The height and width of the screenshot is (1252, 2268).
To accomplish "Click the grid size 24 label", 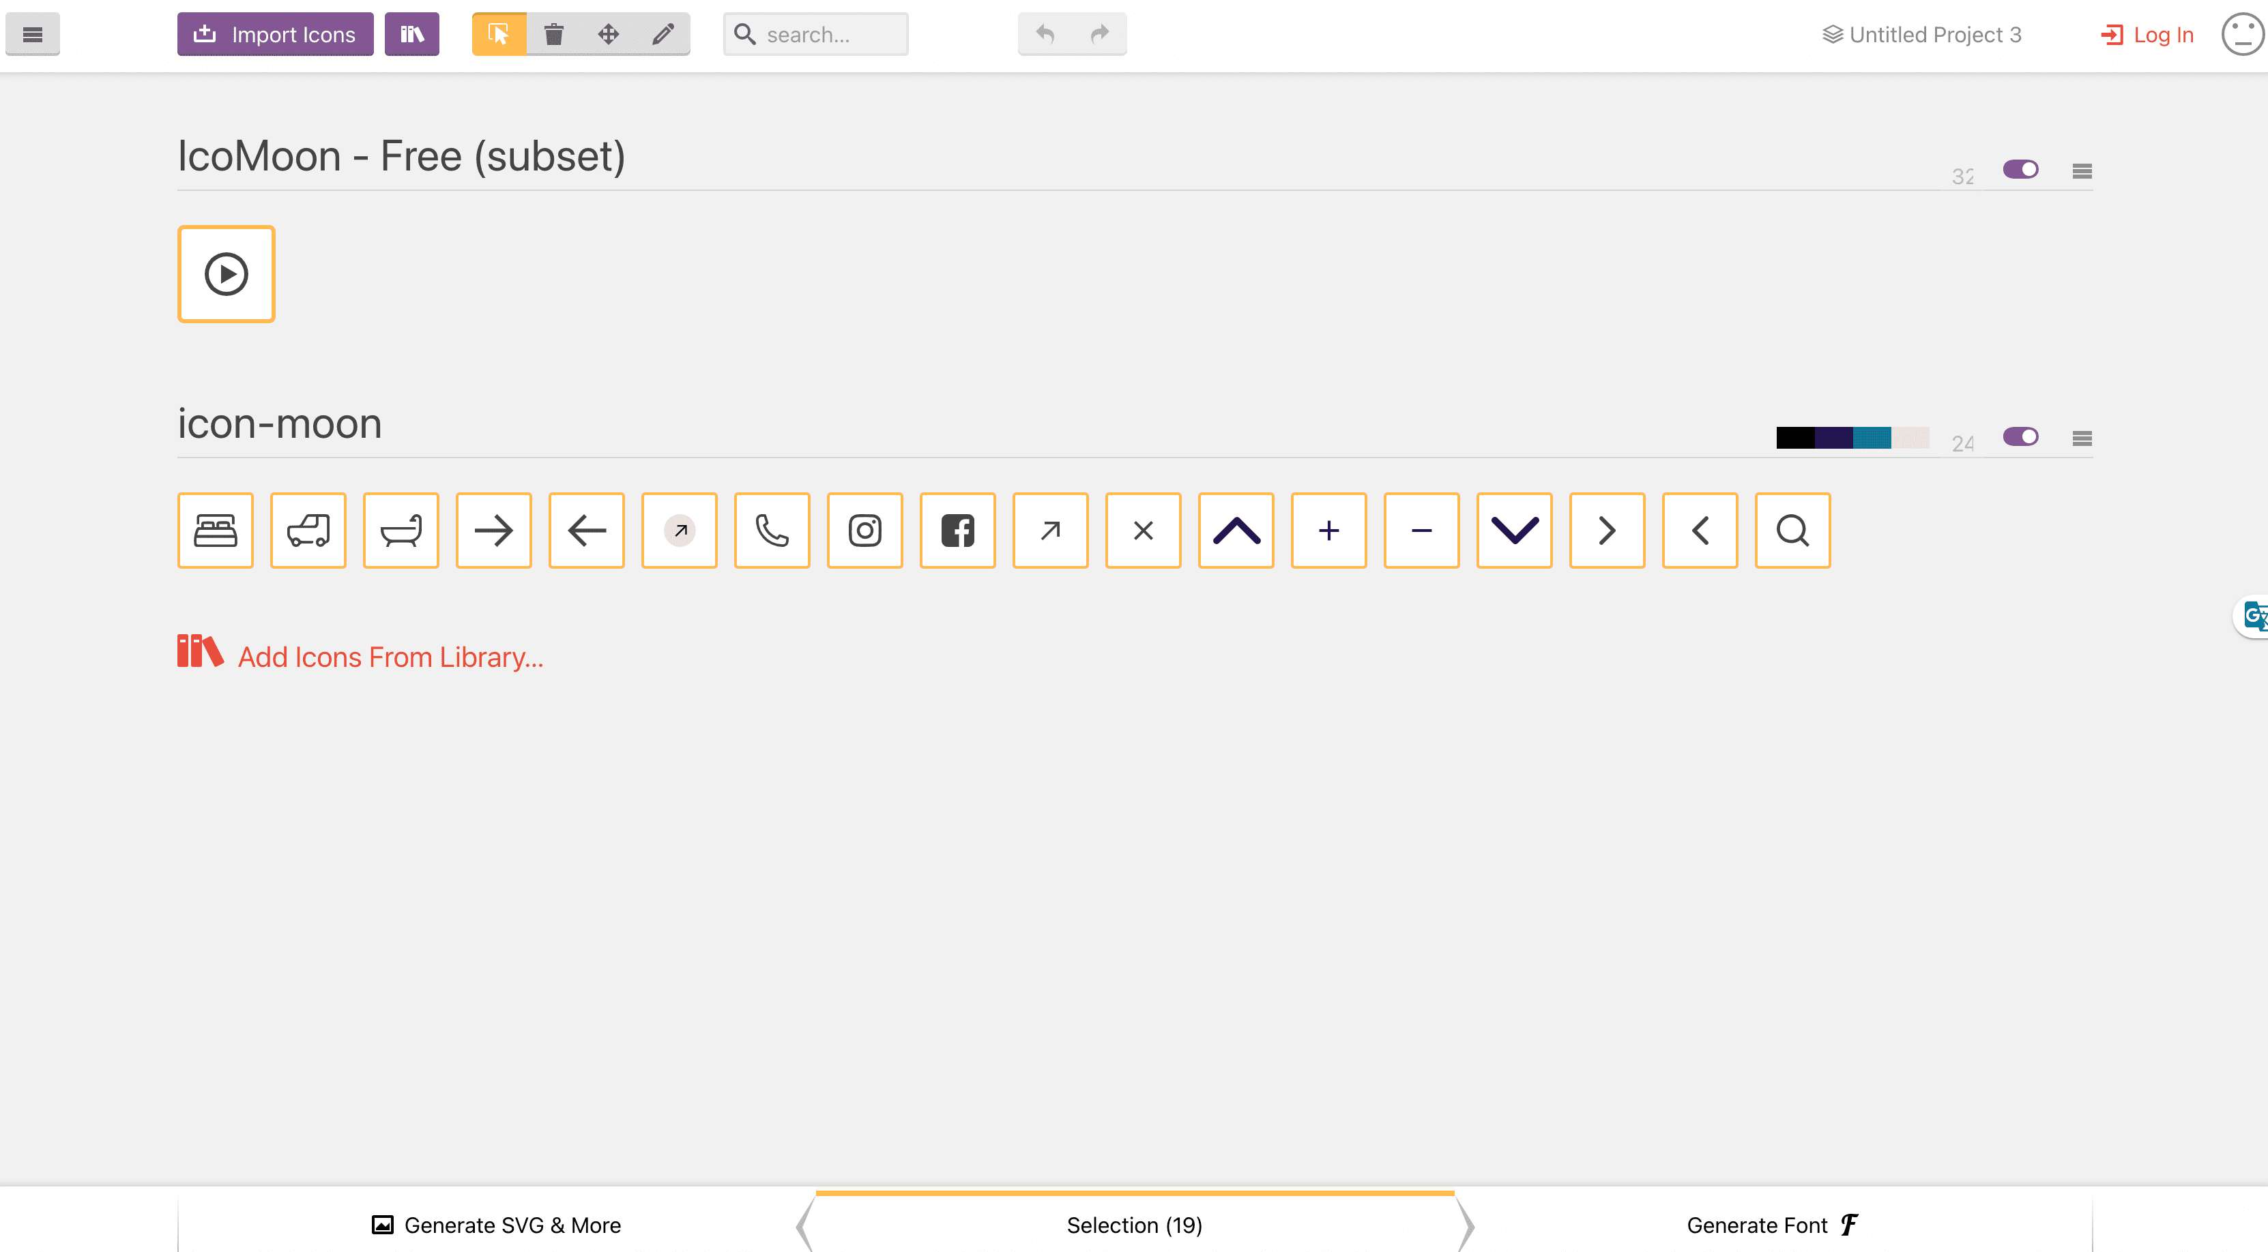I will [x=1962, y=443].
